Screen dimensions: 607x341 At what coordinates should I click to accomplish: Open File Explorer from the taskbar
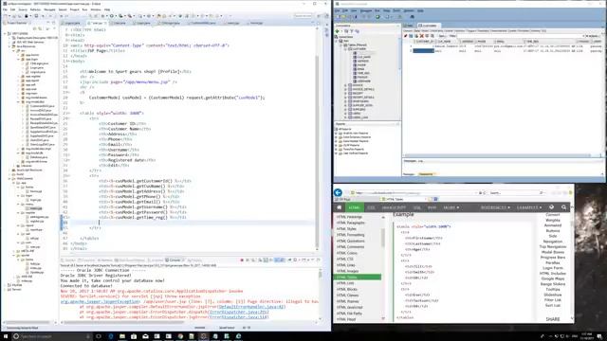coord(122,336)
